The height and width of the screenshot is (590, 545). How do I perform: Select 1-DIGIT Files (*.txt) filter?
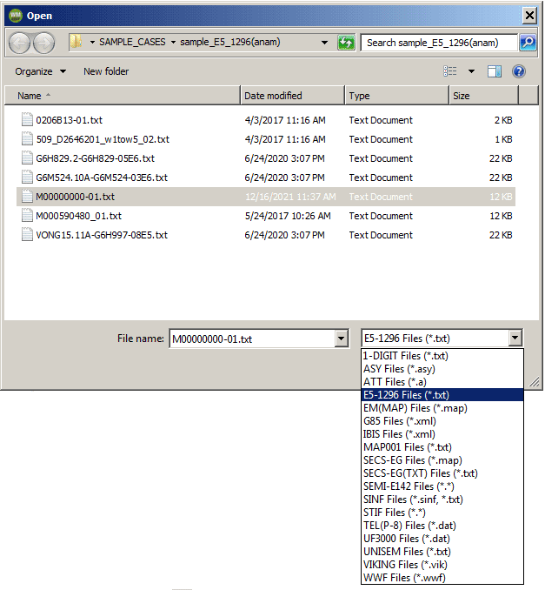click(442, 356)
